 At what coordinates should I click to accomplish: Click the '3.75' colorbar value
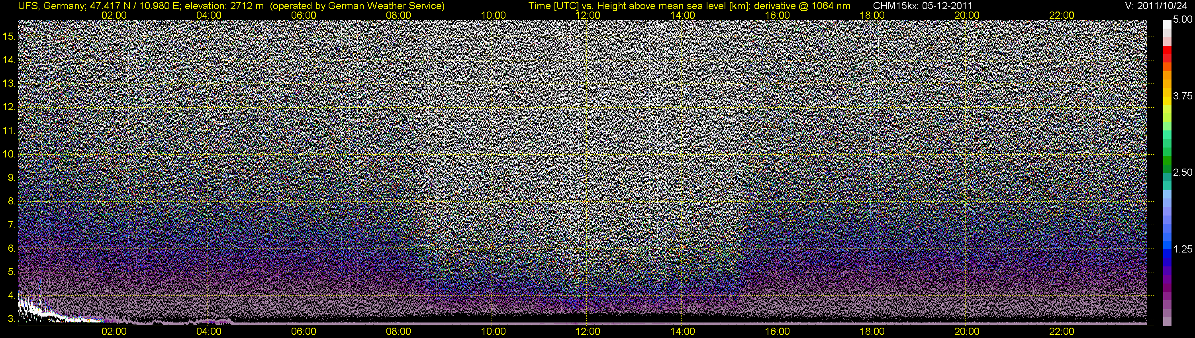tap(1183, 96)
